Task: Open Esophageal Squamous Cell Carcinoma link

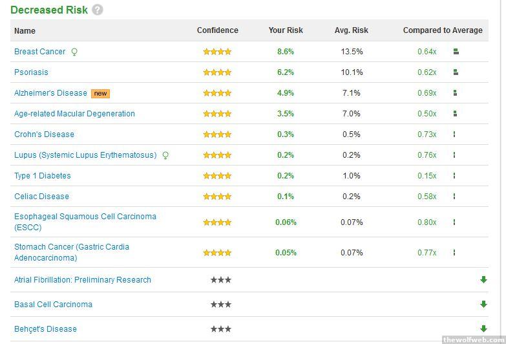Action: 85,217
